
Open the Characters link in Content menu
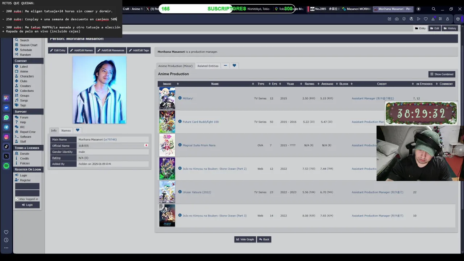click(x=27, y=76)
